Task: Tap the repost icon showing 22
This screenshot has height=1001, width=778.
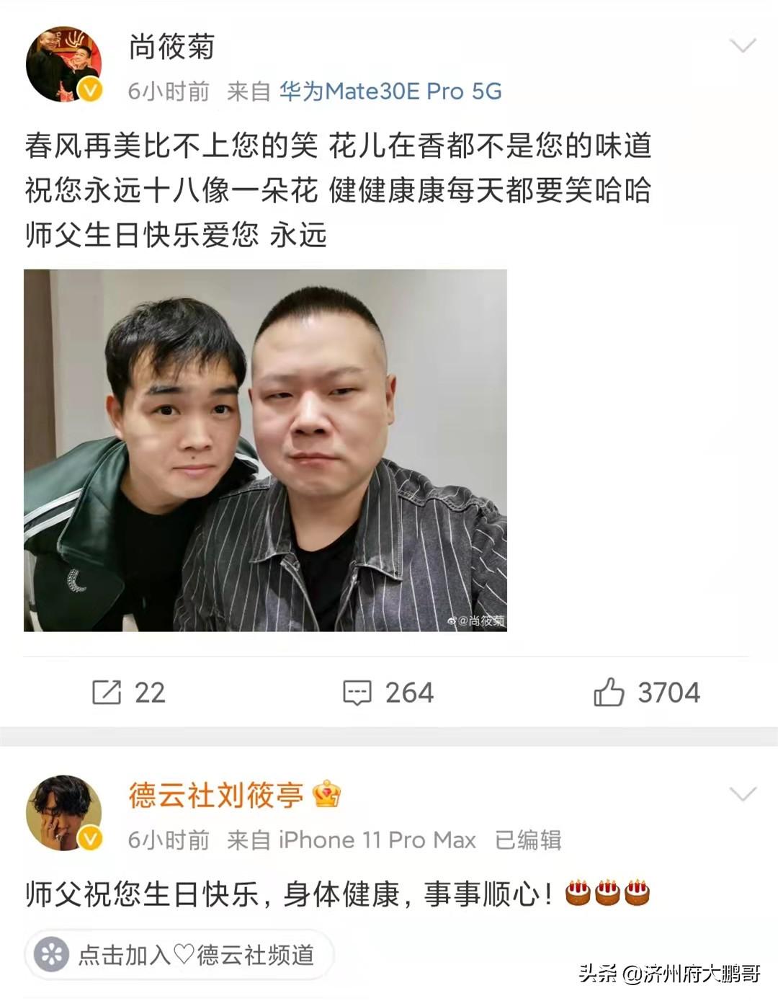Action: (107, 693)
